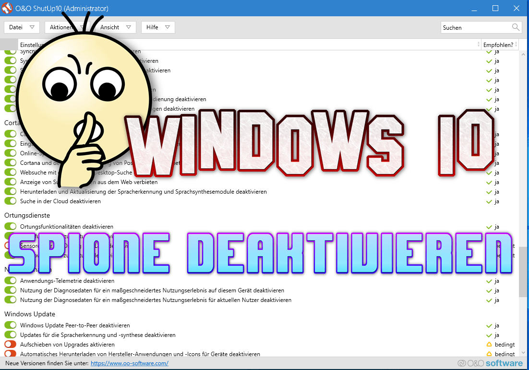529x370 pixels.
Task: Click label 'Suche in der Cloud deaktivieren'
Action: coord(60,201)
